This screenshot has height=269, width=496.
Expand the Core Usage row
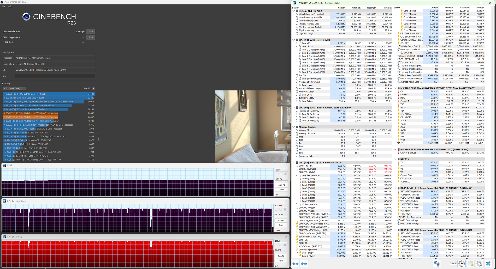pyautogui.click(x=297, y=85)
